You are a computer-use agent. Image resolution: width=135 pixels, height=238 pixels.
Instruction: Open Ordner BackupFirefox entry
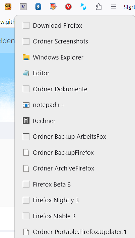pos(75,152)
